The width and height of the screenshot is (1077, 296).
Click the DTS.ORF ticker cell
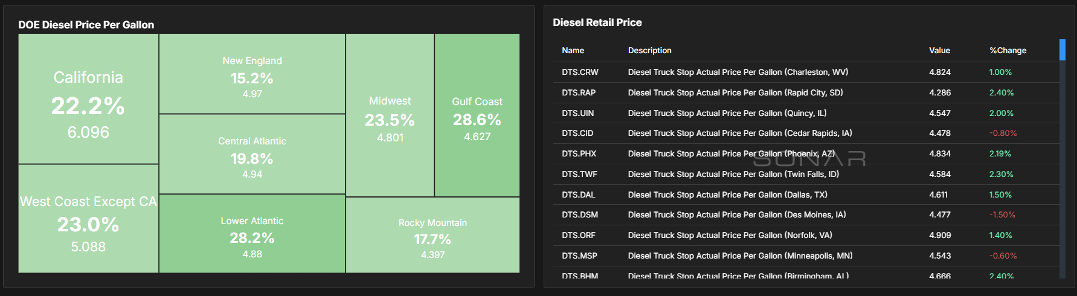[578, 235]
